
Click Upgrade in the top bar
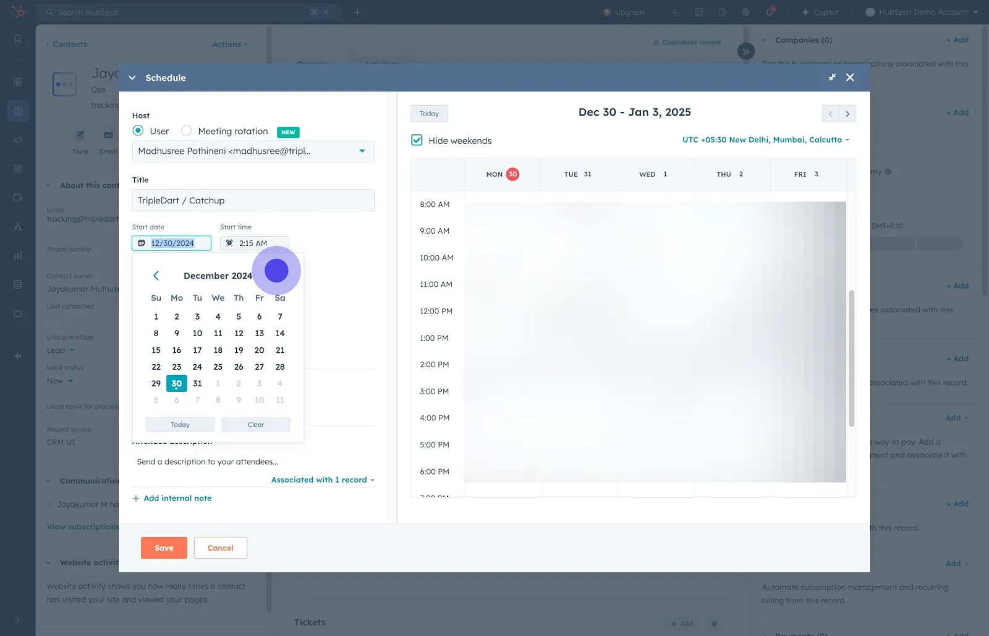coord(624,12)
